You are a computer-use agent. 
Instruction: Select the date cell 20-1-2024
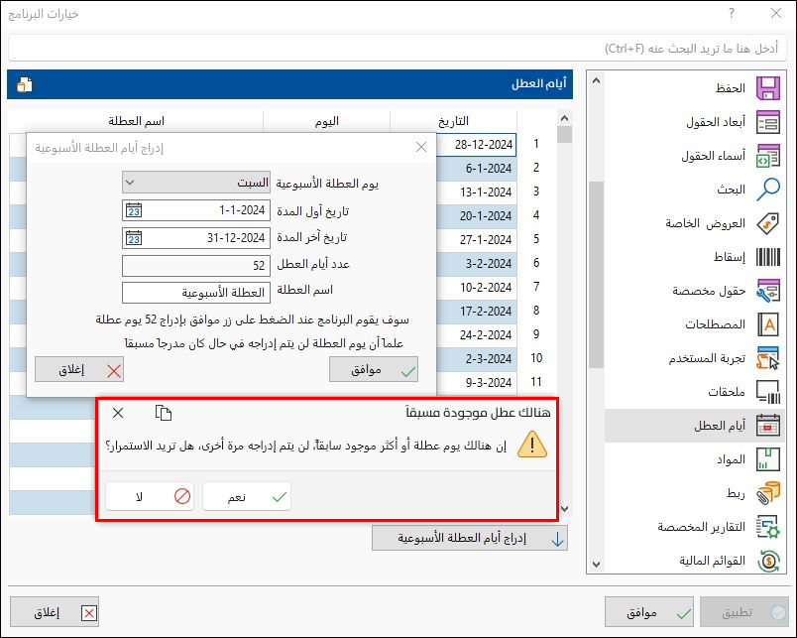[x=476, y=215]
